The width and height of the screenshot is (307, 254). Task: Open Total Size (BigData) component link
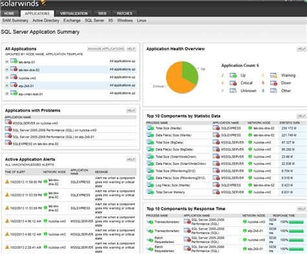170,142
